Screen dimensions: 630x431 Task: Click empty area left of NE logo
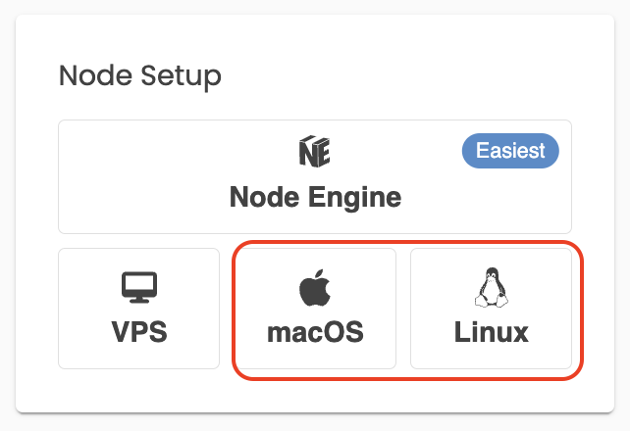(179, 152)
